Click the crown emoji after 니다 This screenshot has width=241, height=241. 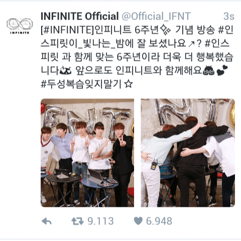pos(66,71)
